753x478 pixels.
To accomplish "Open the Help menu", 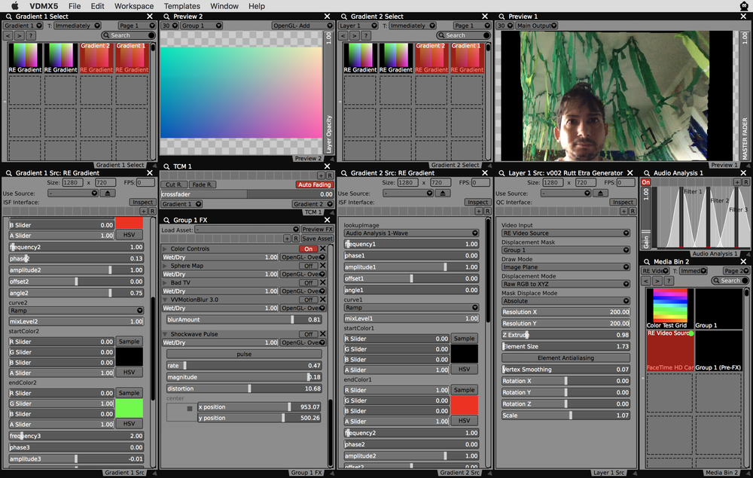I will (257, 6).
